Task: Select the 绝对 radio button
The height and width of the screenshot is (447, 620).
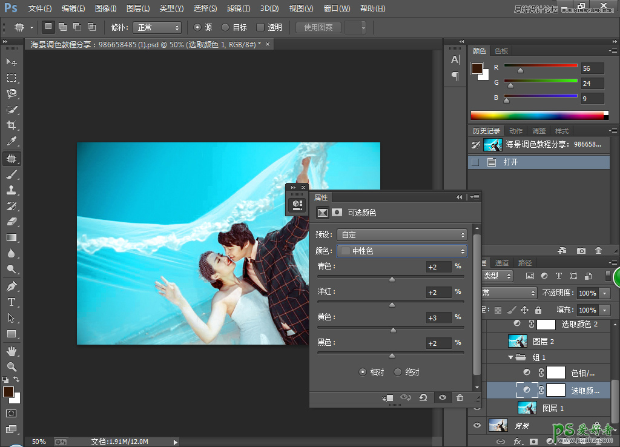Action: (x=398, y=372)
